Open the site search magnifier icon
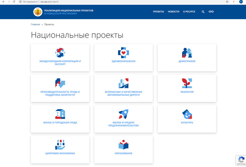Screen dimensions: 246x167 coord(203,12)
